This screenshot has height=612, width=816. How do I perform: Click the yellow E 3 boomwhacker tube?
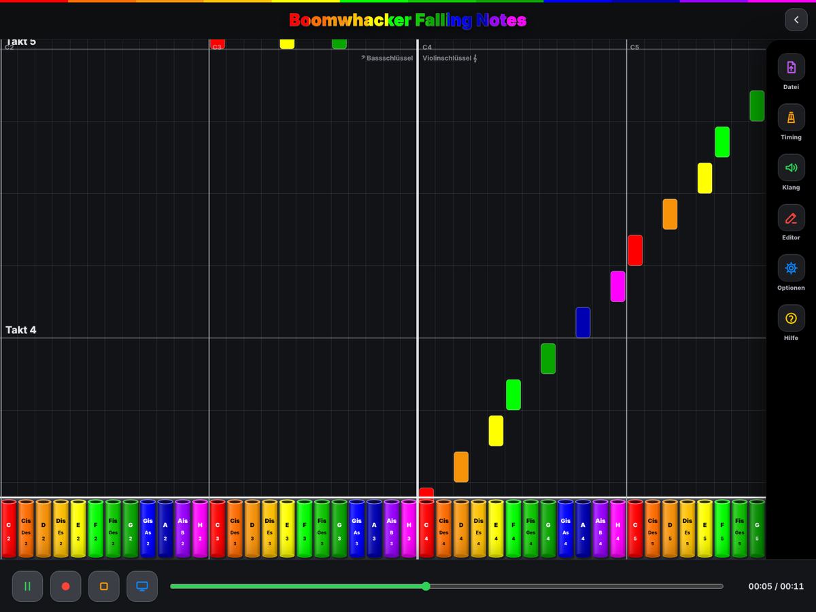pyautogui.click(x=287, y=529)
